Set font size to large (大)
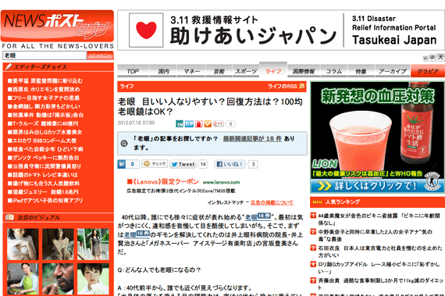This screenshot has width=445, height=296. click(440, 57)
